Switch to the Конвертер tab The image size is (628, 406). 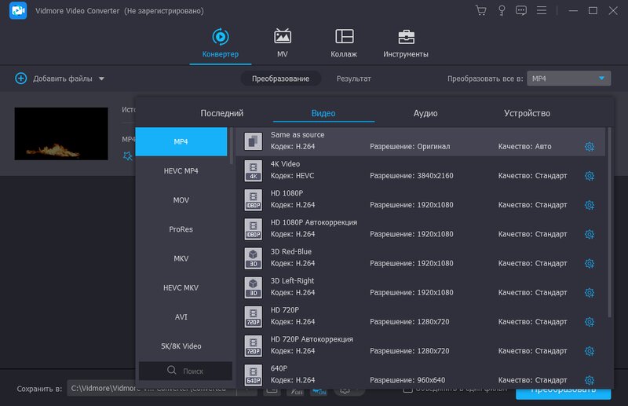(x=221, y=43)
